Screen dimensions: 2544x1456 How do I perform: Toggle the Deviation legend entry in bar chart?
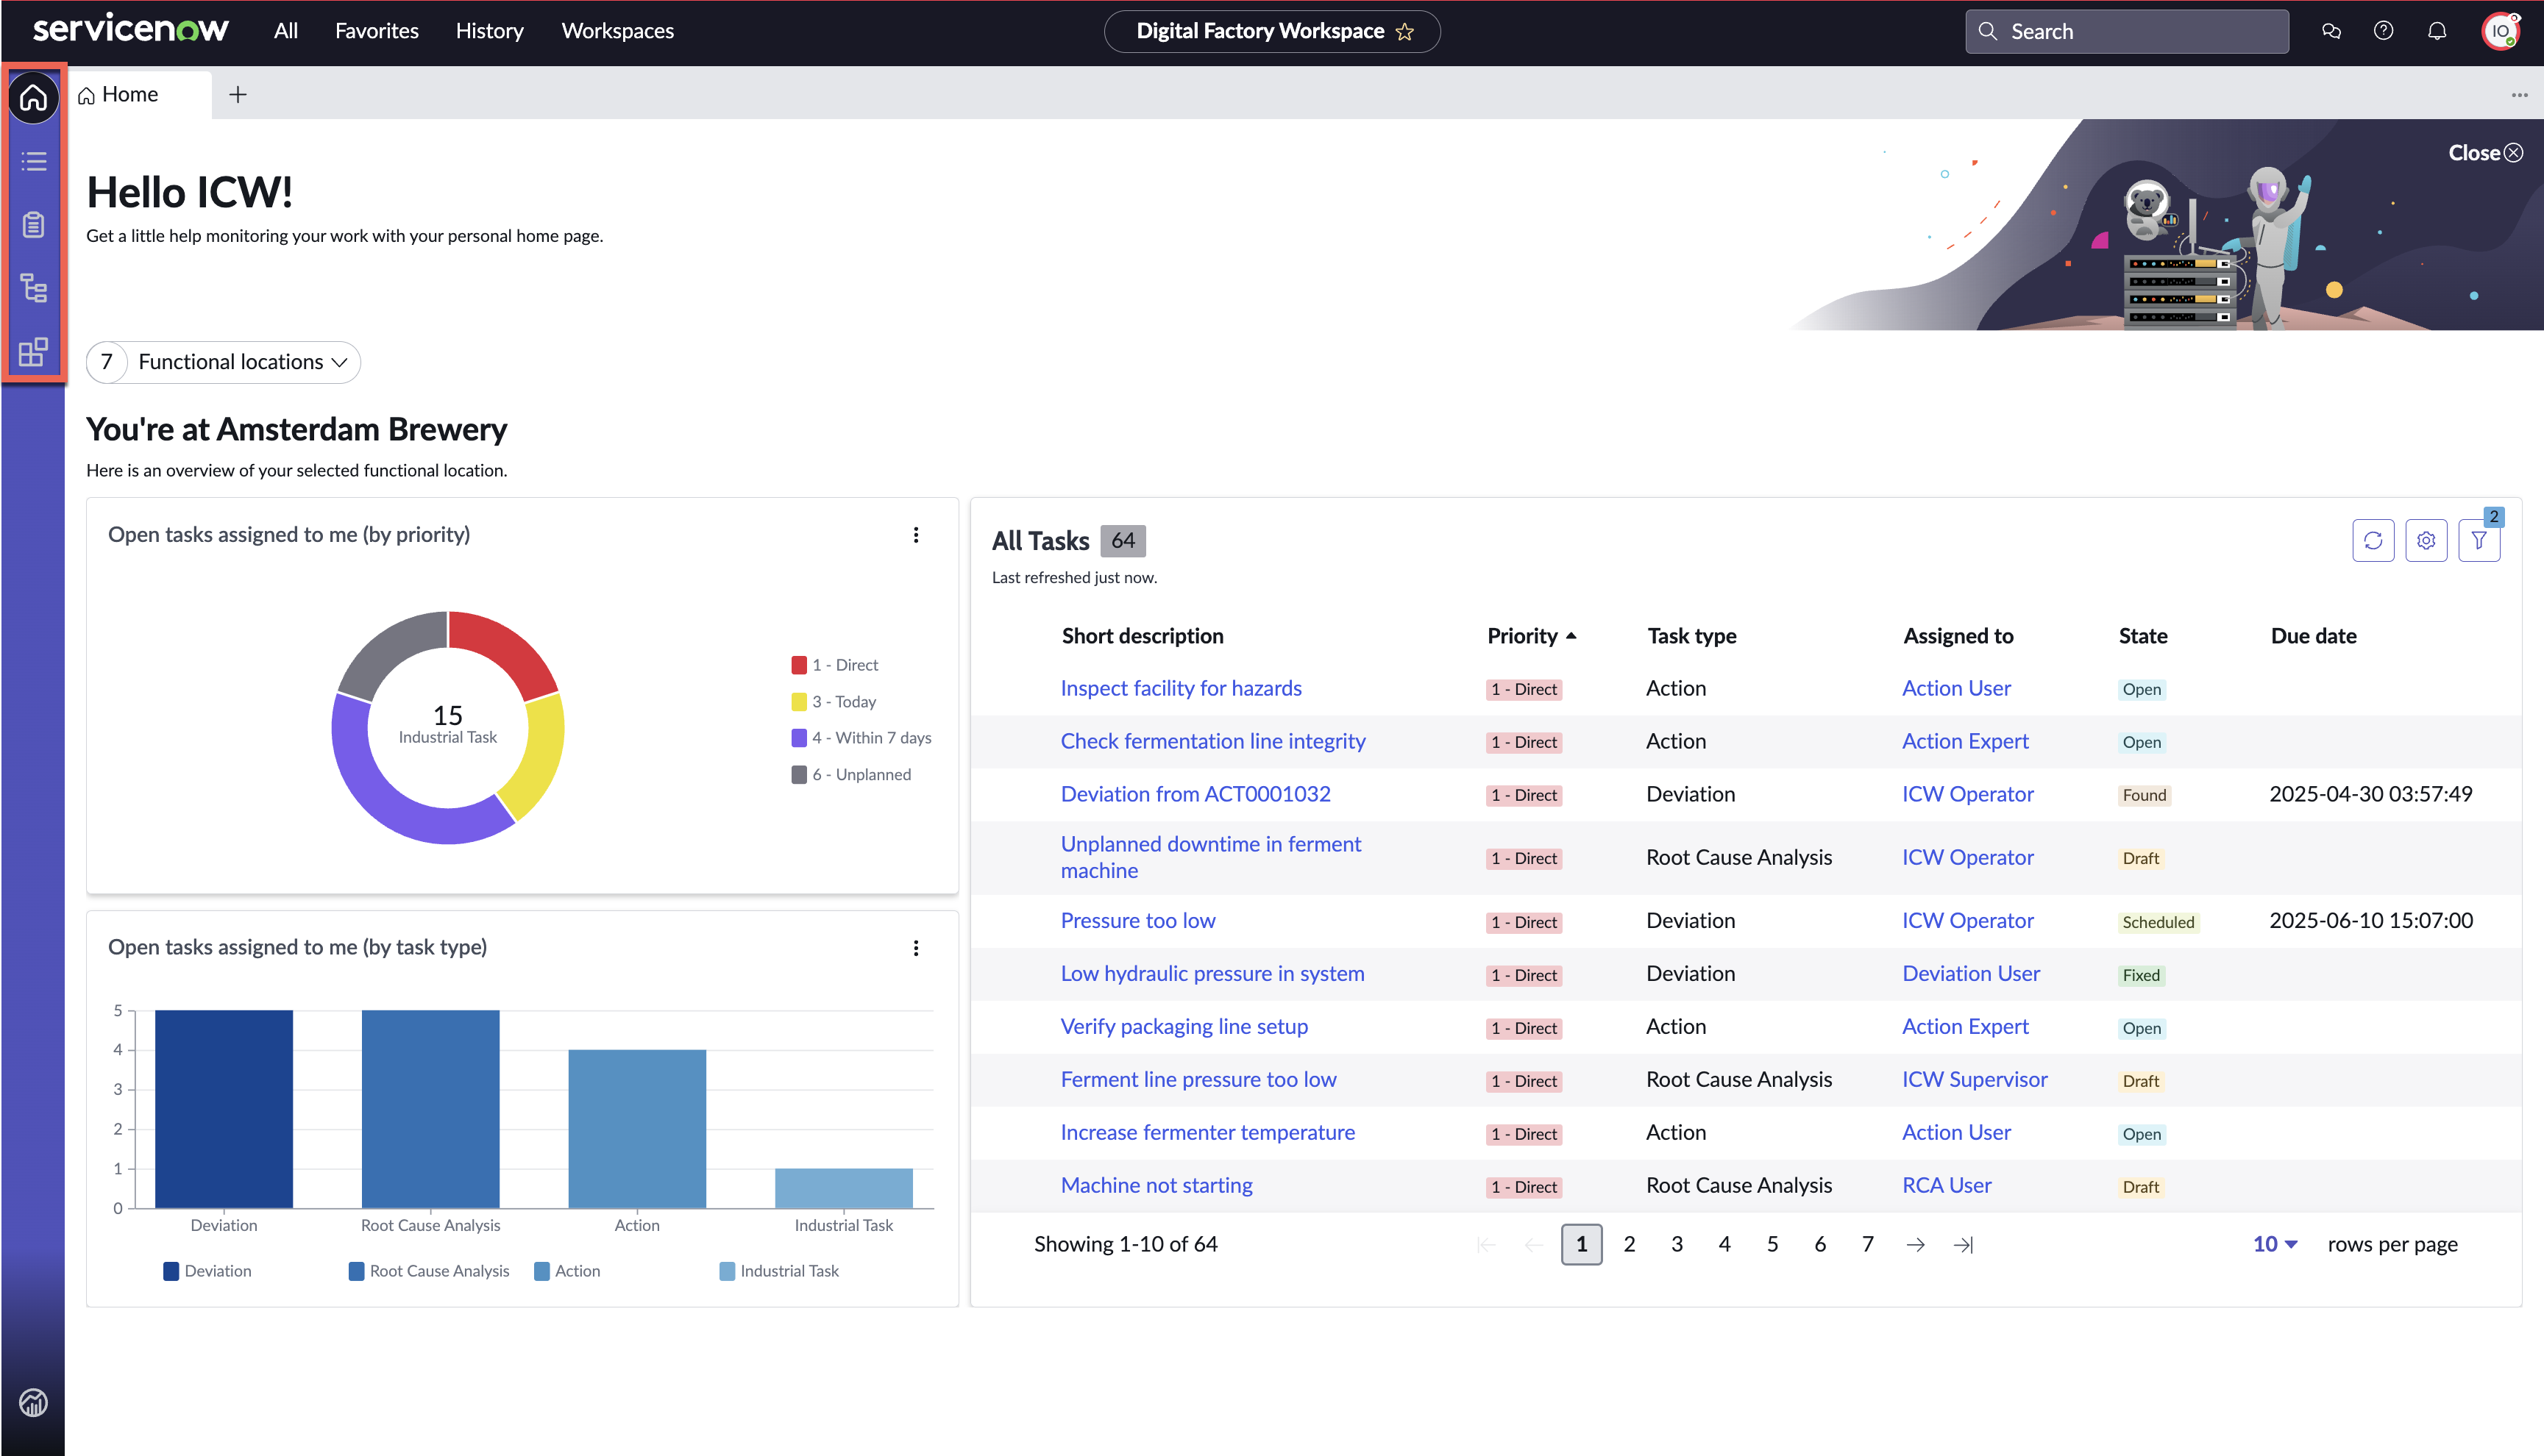coord(207,1271)
